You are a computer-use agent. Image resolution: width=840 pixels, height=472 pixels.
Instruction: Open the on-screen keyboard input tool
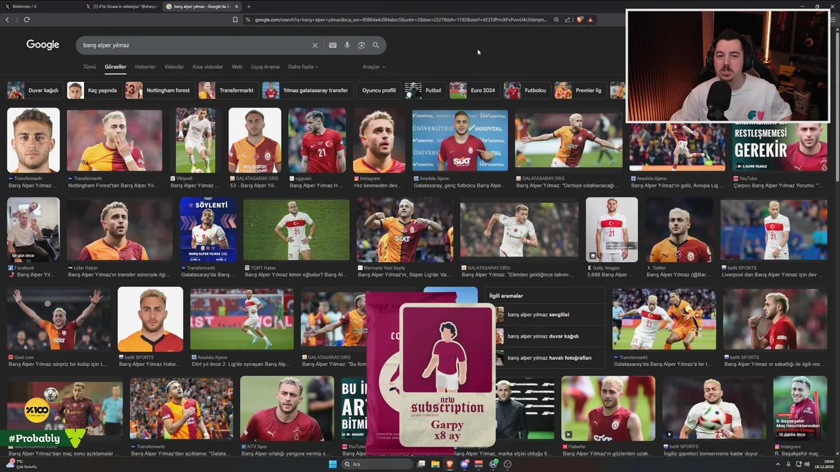[333, 45]
